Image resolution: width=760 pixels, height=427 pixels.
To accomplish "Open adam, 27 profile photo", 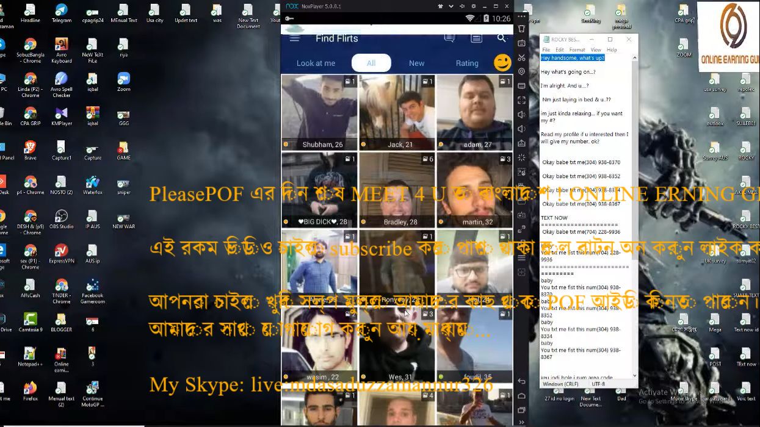I will point(474,112).
